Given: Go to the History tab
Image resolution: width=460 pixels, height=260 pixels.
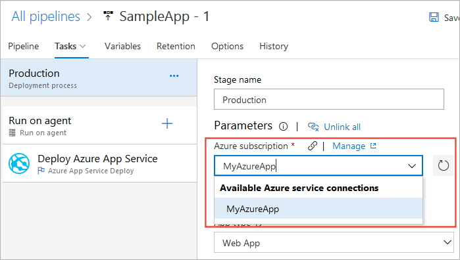Looking at the screenshot, I should [x=274, y=46].
